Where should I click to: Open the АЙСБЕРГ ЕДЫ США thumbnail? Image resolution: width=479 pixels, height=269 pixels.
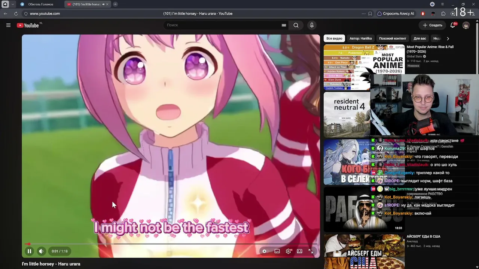tap(364, 251)
